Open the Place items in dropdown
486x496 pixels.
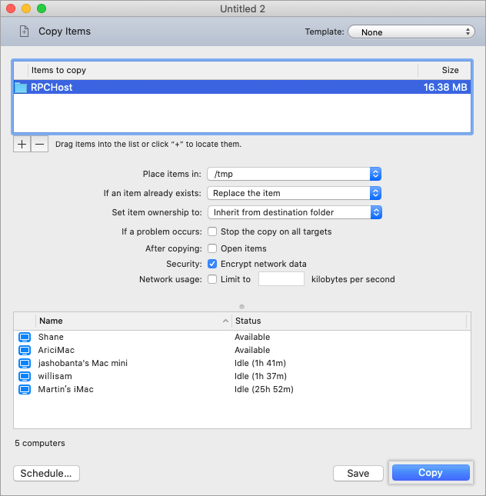pyautogui.click(x=294, y=175)
